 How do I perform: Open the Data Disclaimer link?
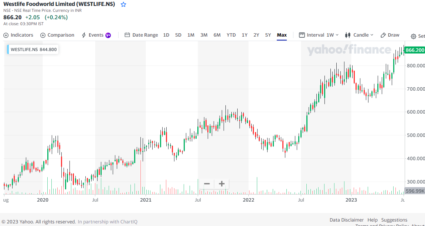(x=347, y=220)
